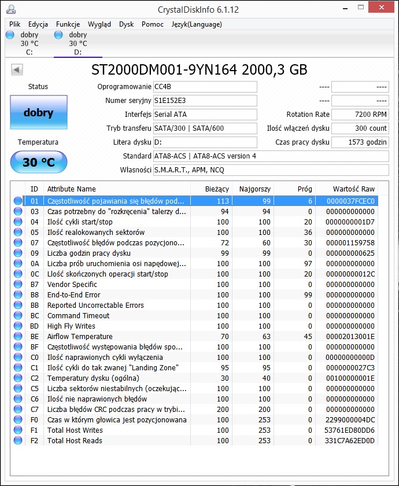Click the status orb for attribute 0C
The height and width of the screenshot is (486, 399).
click(x=18, y=274)
